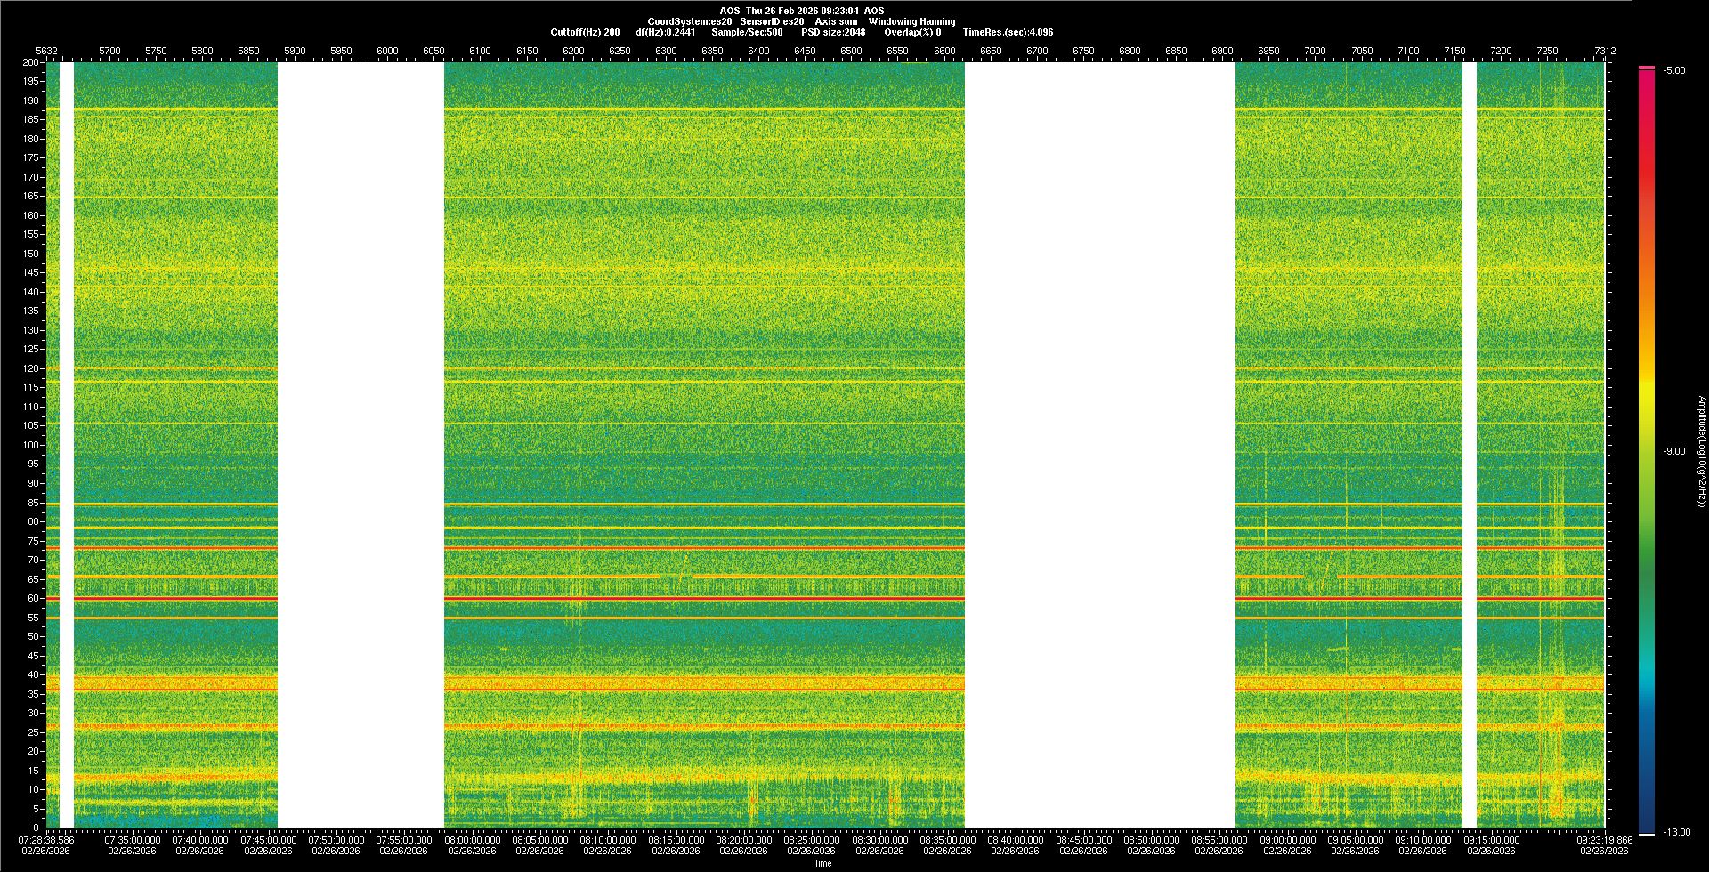
Task: Select the 09:15:00.000 time axis tick
Action: click(x=1491, y=840)
